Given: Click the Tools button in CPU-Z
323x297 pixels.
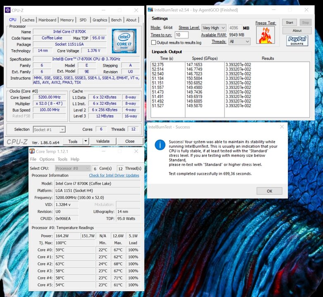Looking at the screenshot, I should 73,141.
